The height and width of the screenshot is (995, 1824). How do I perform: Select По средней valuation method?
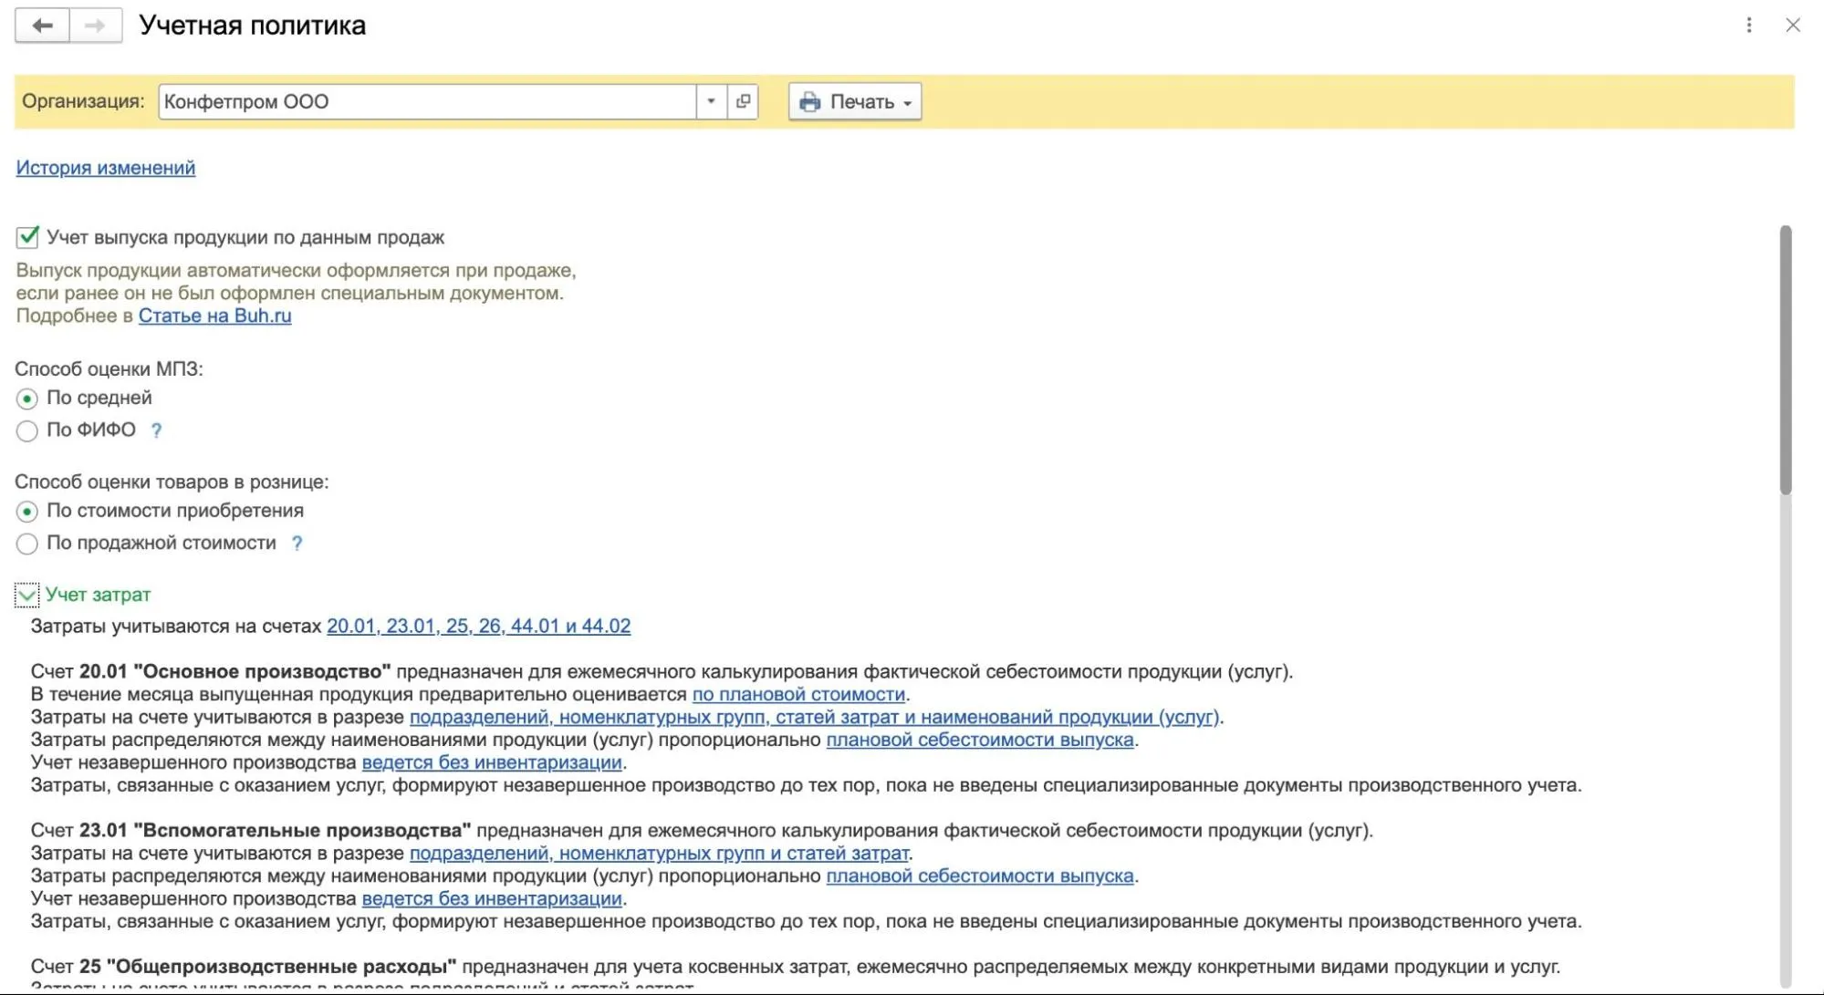27,399
